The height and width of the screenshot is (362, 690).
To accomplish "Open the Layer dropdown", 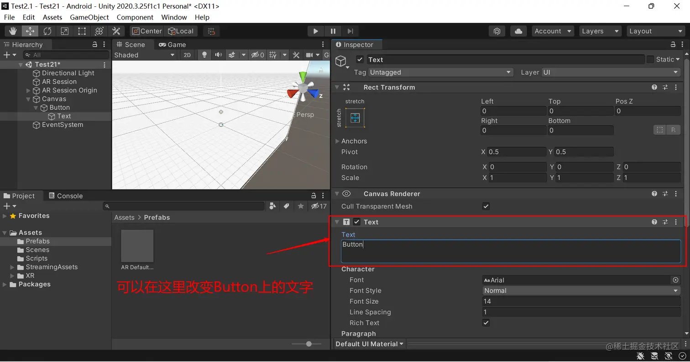I will (611, 72).
